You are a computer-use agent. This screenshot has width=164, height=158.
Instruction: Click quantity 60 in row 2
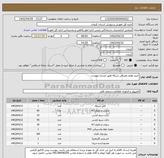coord(38,111)
